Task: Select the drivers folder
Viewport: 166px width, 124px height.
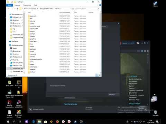Action: (33, 31)
